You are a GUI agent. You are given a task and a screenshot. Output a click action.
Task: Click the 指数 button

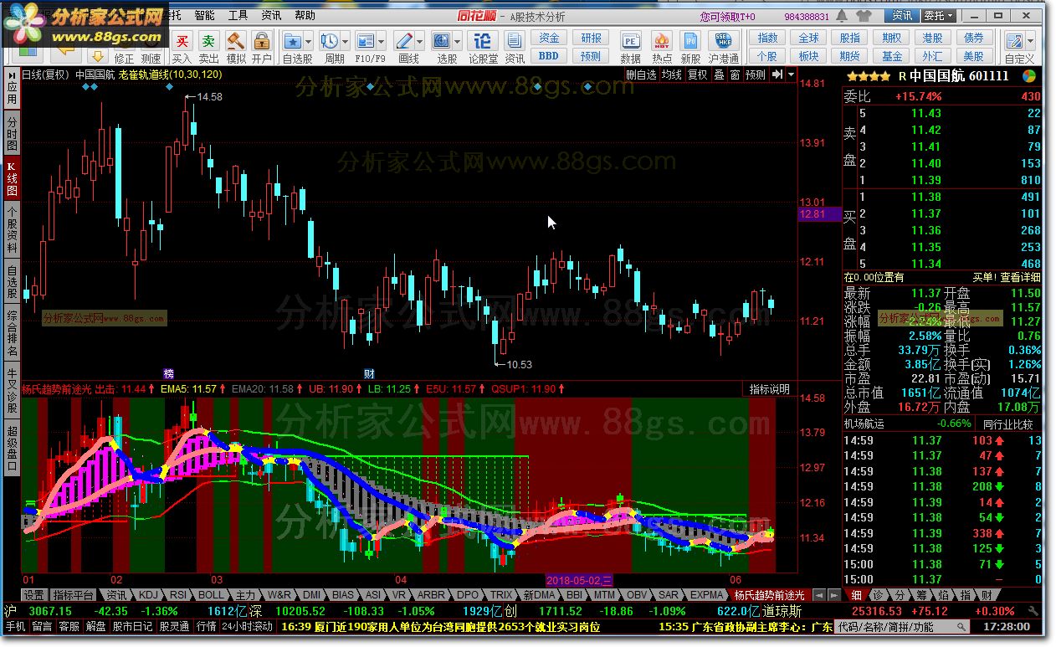point(767,38)
